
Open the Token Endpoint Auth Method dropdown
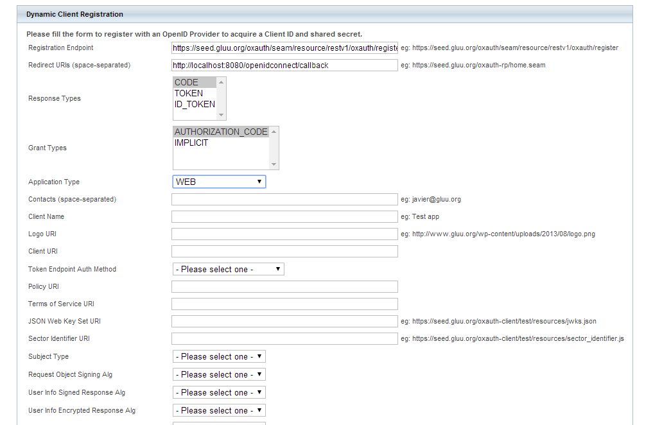(228, 268)
